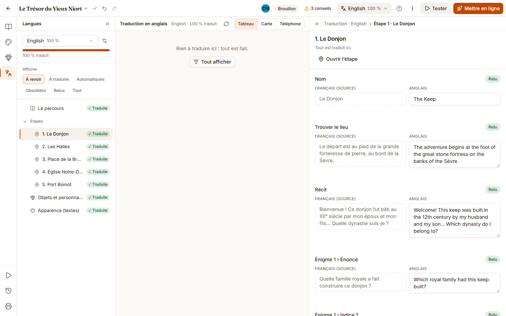Select the Le parcours tree item
506x316 pixels.
click(x=66, y=108)
